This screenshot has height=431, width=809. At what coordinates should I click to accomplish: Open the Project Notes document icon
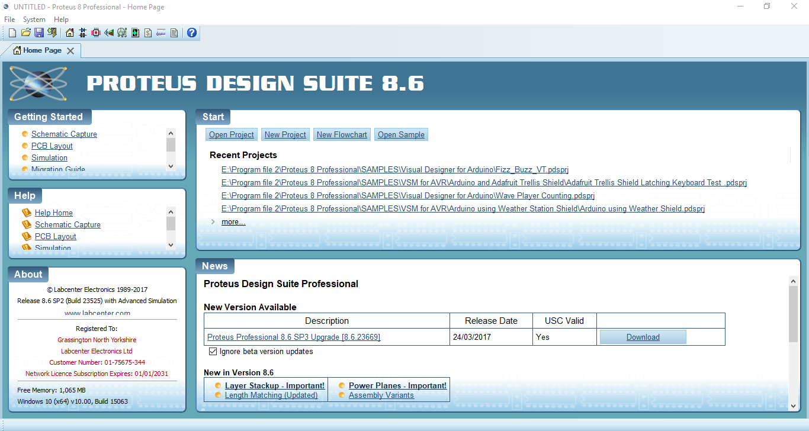tap(174, 33)
